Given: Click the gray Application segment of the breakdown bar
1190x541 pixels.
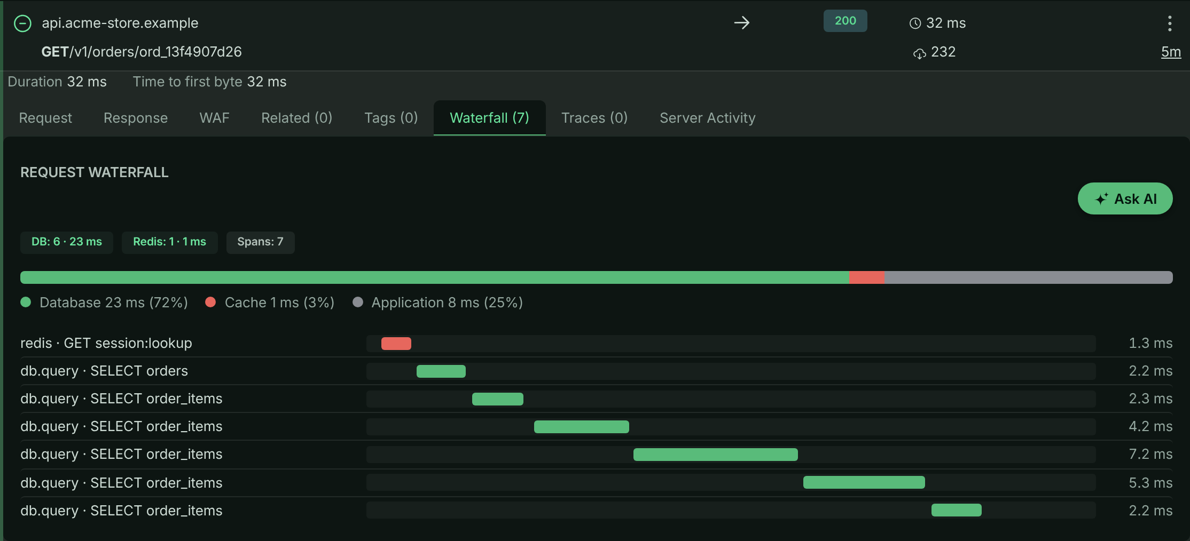Looking at the screenshot, I should [1029, 277].
